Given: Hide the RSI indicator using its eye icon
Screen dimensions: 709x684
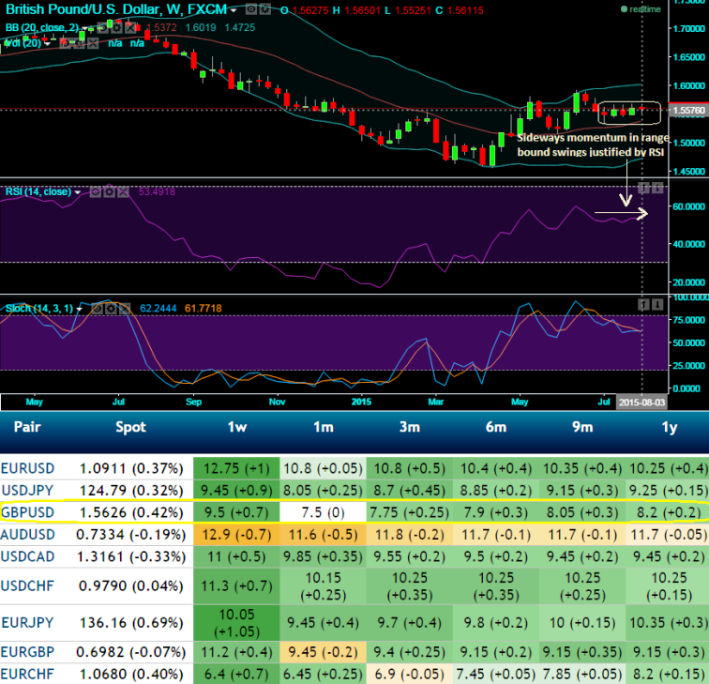Looking at the screenshot, I should click(x=96, y=191).
